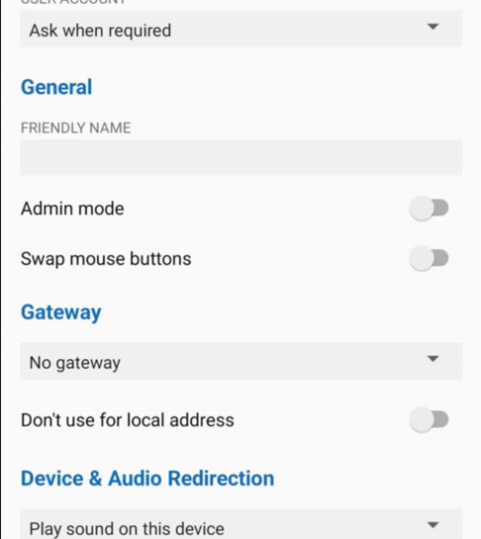481x539 pixels.
Task: Click the Admin mode label
Action: coord(72,209)
